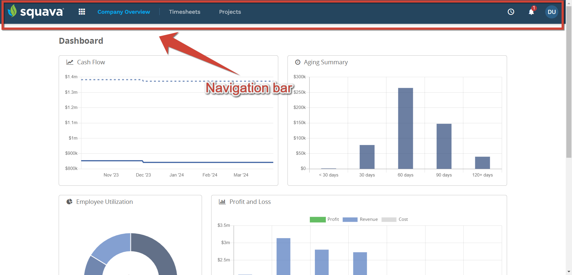This screenshot has width=572, height=275.
Task: Switch to the Timesheets tab
Action: pyautogui.click(x=185, y=12)
